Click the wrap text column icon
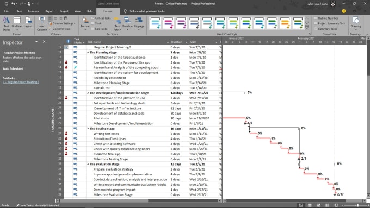 (x=65, y=18)
